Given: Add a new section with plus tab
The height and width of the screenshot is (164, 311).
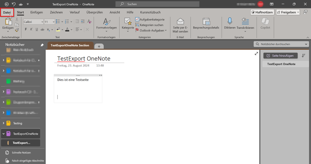Looking at the screenshot, I should pyautogui.click(x=99, y=46).
